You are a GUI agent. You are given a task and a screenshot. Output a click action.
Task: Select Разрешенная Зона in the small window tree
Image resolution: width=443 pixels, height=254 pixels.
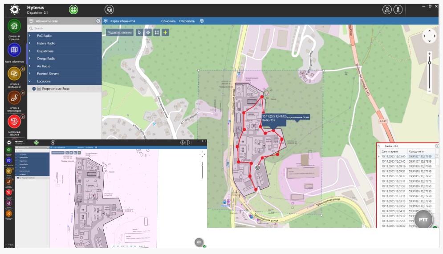[33, 178]
